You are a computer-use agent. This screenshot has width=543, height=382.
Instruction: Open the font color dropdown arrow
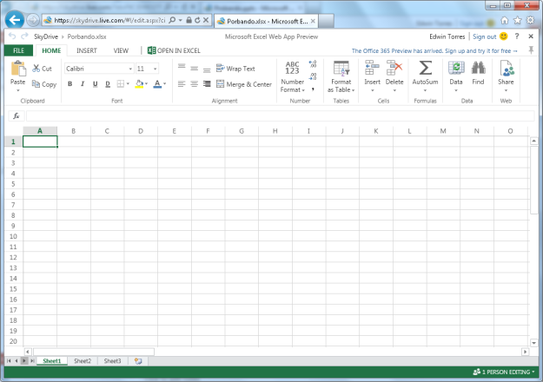coord(165,83)
